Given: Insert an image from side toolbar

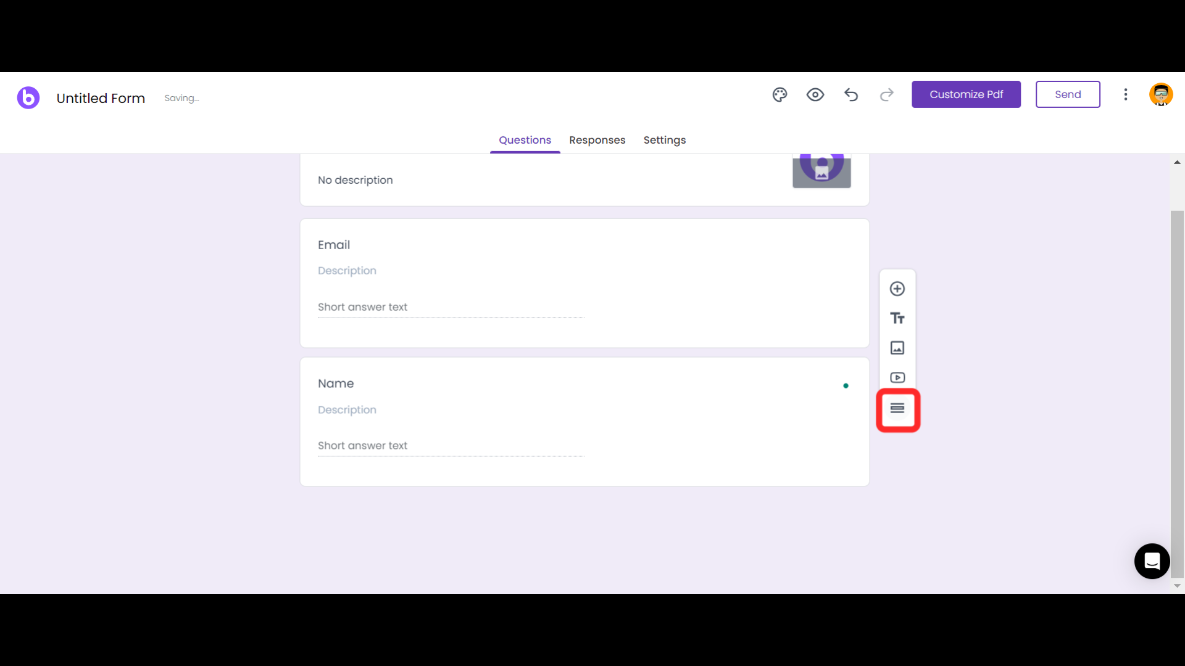Looking at the screenshot, I should tap(897, 348).
